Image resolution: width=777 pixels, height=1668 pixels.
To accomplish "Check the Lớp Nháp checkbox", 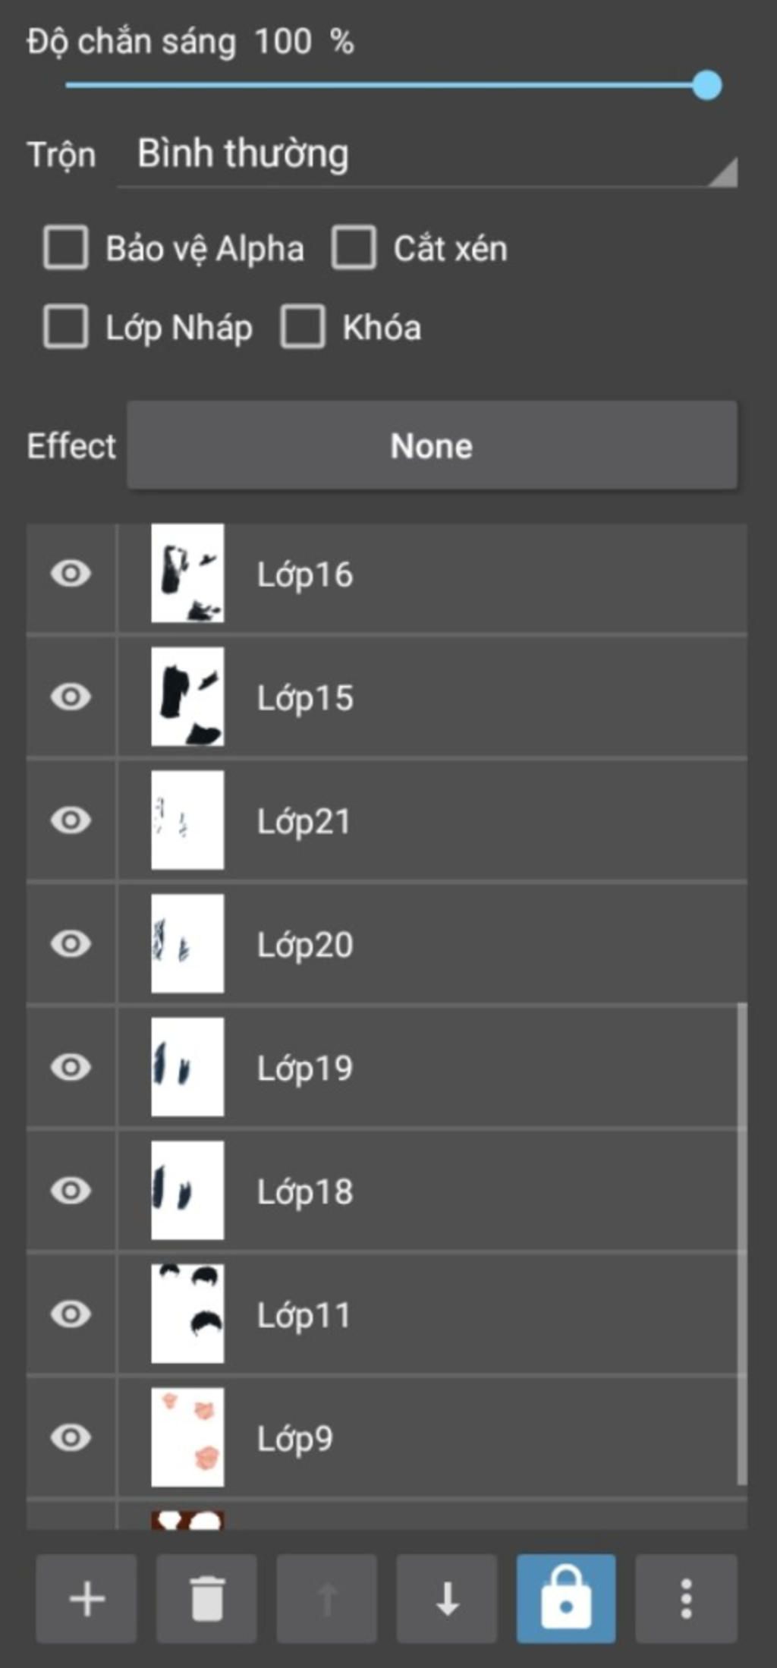I will coord(66,327).
